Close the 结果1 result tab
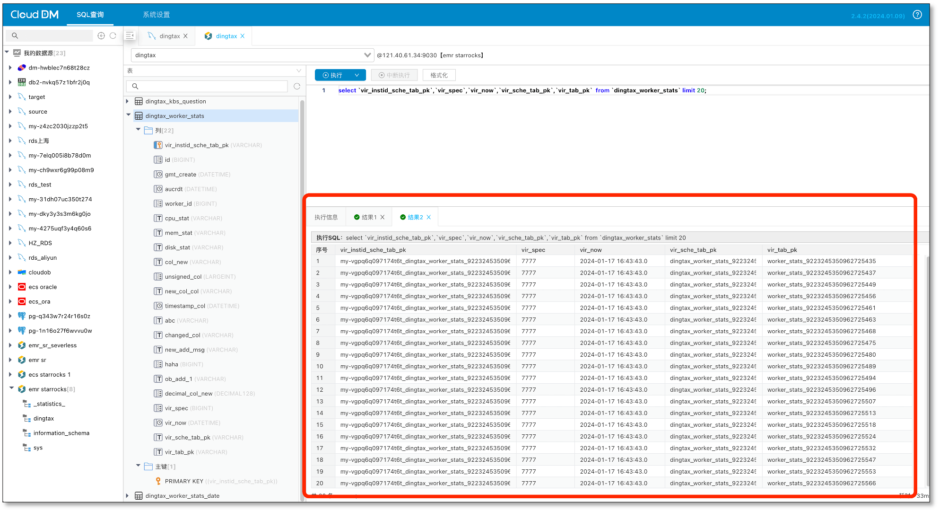 (383, 217)
